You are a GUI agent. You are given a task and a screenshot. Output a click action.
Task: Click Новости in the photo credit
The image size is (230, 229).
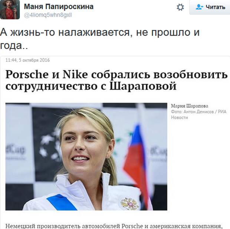click(180, 117)
